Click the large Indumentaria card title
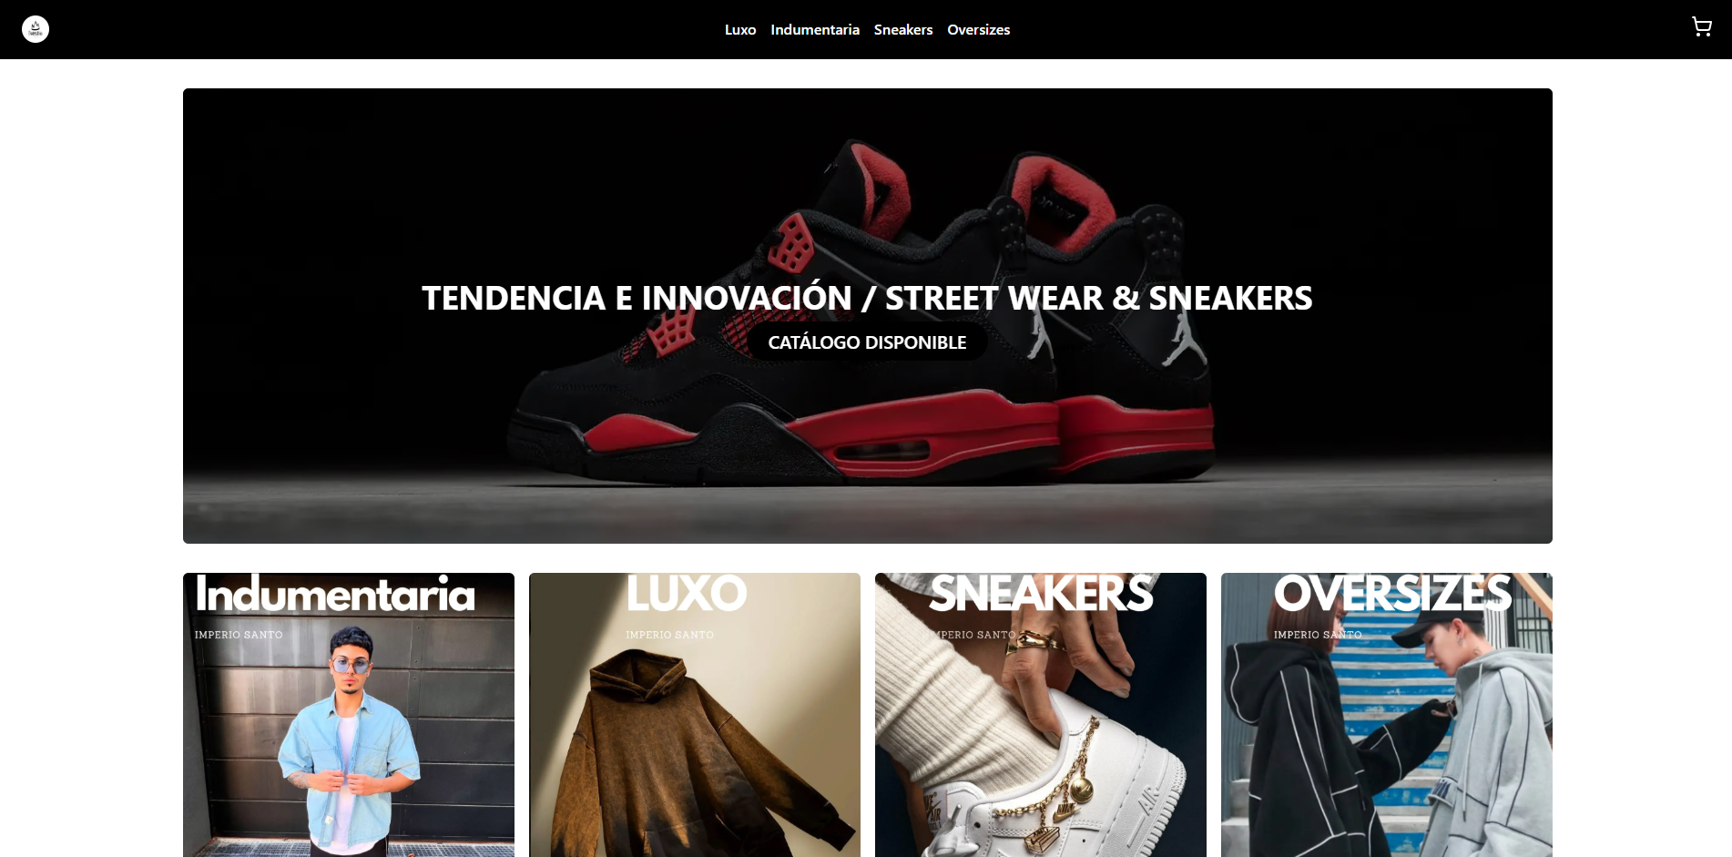Viewport: 1732px width, 857px height. pyautogui.click(x=335, y=594)
